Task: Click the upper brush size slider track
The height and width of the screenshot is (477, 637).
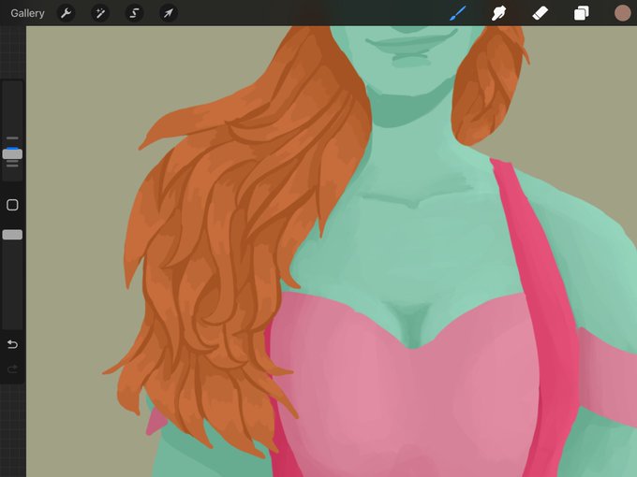Action: pyautogui.click(x=12, y=109)
